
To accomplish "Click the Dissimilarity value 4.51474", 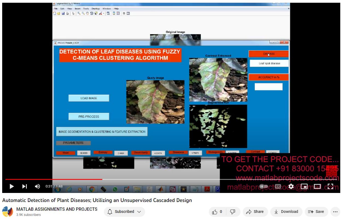I will (x=158, y=153).
